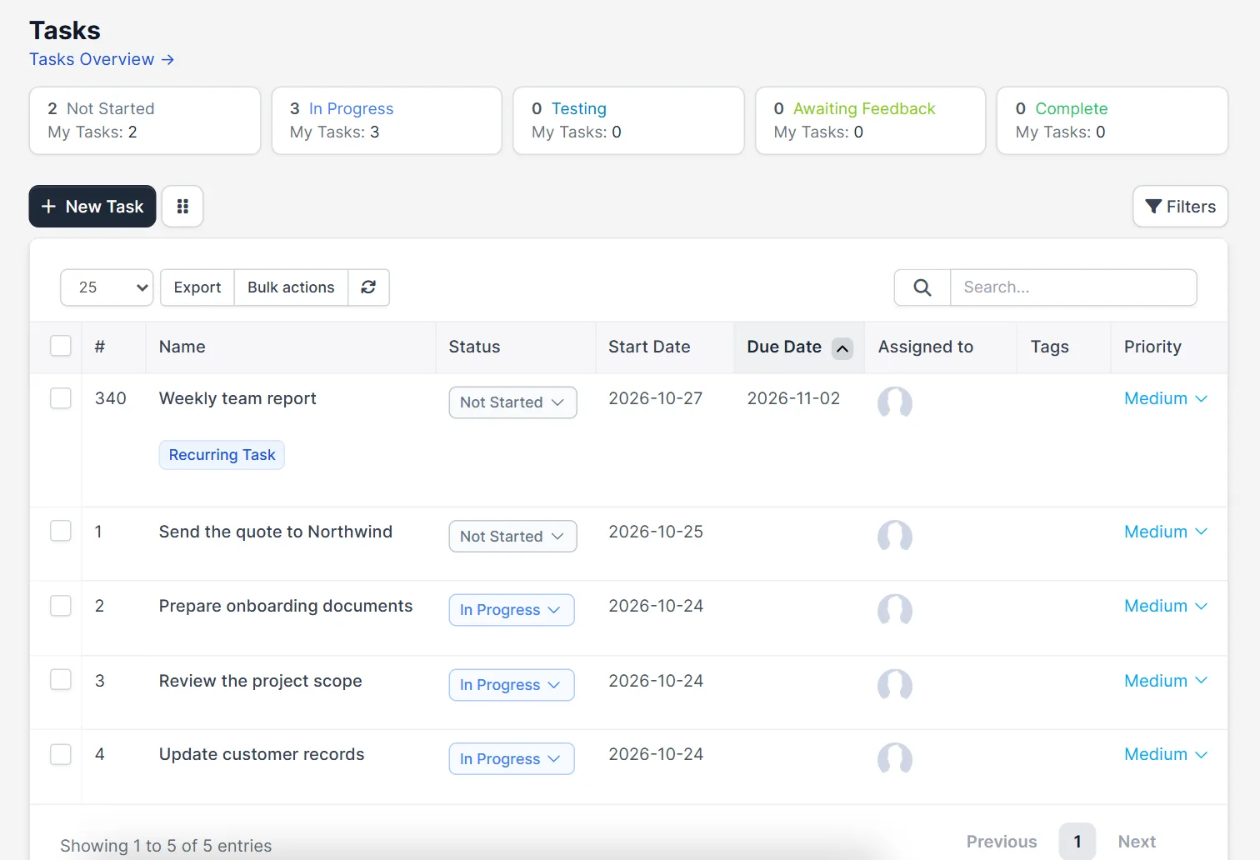Screen dimensions: 1260x860
Task: Follow the Tasks Overview link
Action: click(x=102, y=59)
